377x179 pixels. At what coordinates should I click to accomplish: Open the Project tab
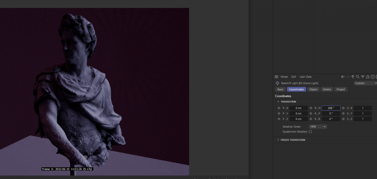[341, 89]
